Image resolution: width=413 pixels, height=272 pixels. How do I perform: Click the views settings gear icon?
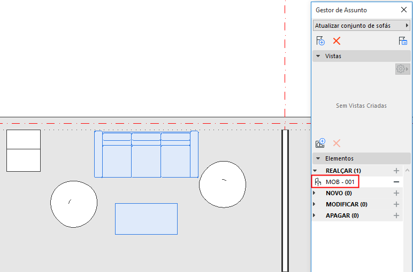[402, 69]
